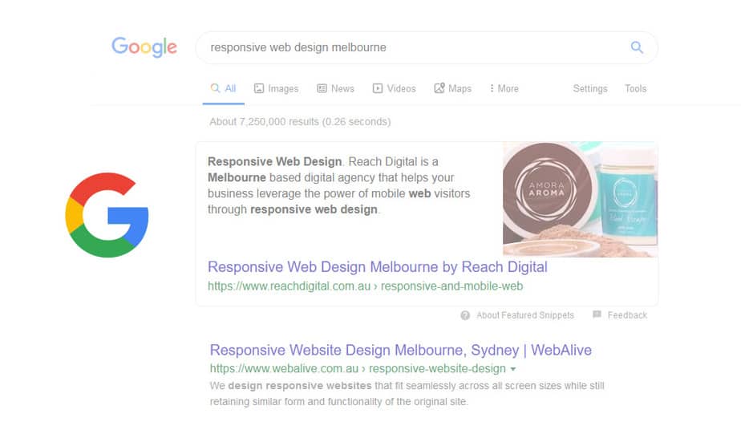Open the 'Responsive Website Design Melbourne, Sydney | WebAlive' result
Viewport: 741px width, 434px height.
(x=401, y=350)
